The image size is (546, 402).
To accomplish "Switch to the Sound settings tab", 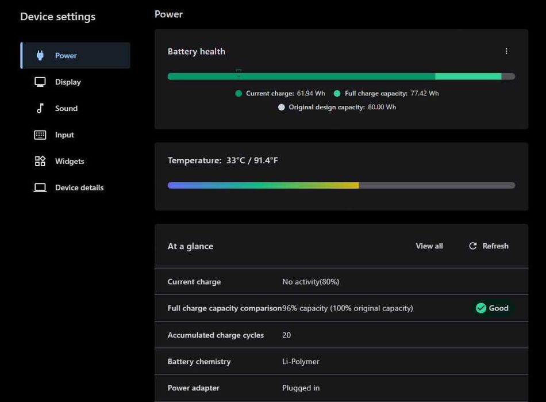I will click(66, 108).
